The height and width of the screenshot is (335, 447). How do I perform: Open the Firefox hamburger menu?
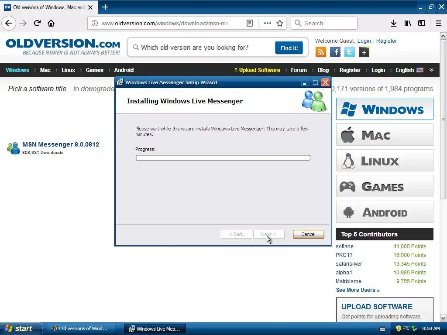click(x=439, y=23)
